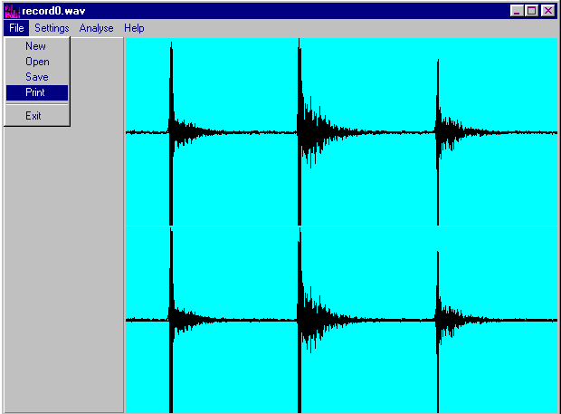Open the Settings menu
This screenshot has width=561, height=414.
pyautogui.click(x=52, y=28)
